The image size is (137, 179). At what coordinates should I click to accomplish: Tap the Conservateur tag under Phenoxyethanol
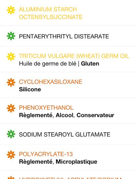(95, 115)
